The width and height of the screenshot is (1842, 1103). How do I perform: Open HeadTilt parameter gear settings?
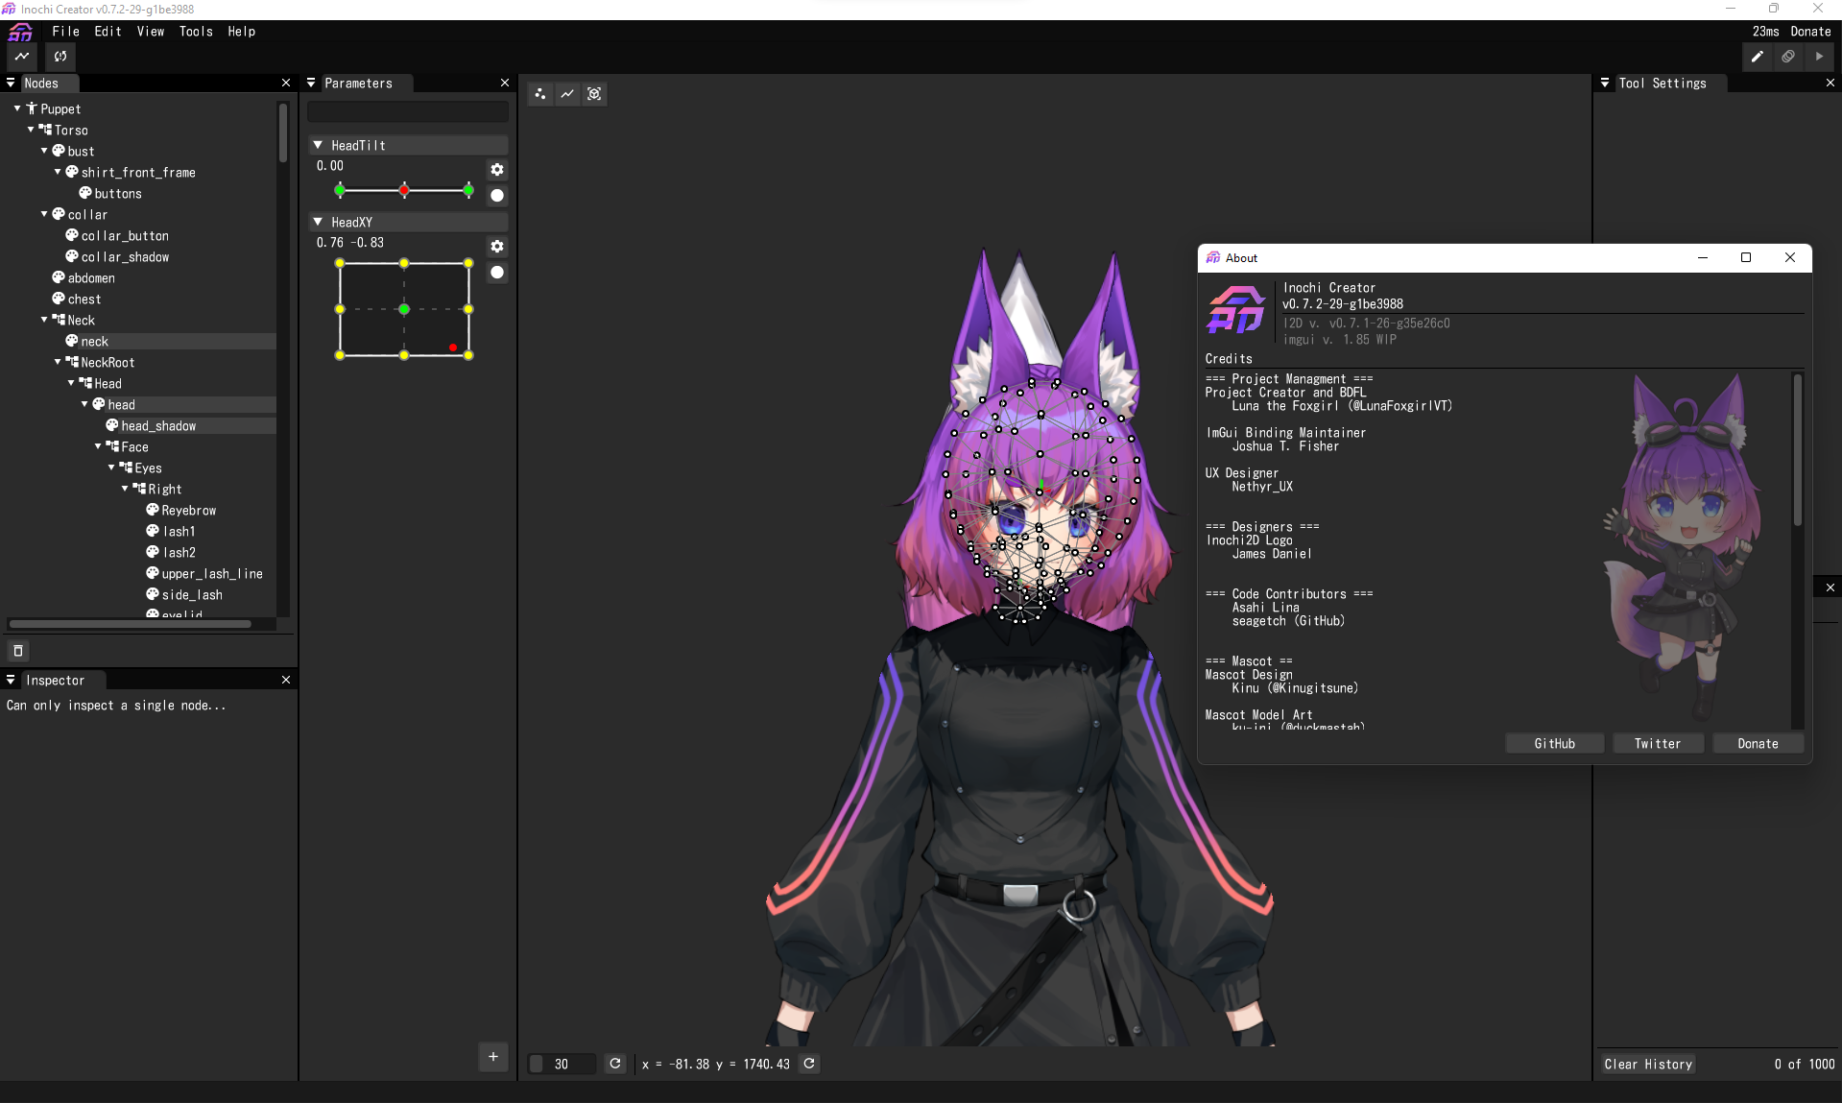497,170
